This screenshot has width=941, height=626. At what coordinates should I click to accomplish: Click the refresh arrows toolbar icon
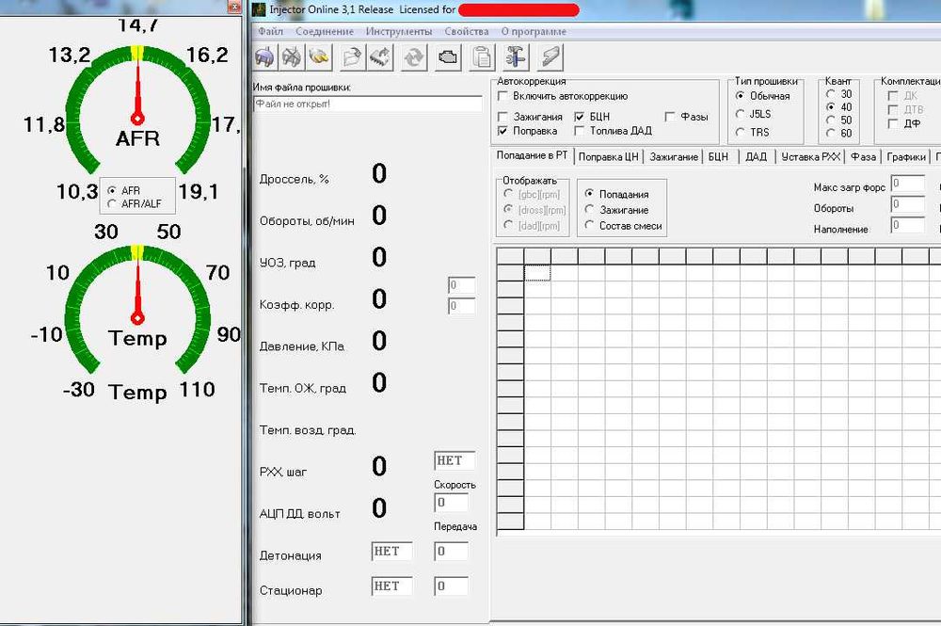point(414,57)
